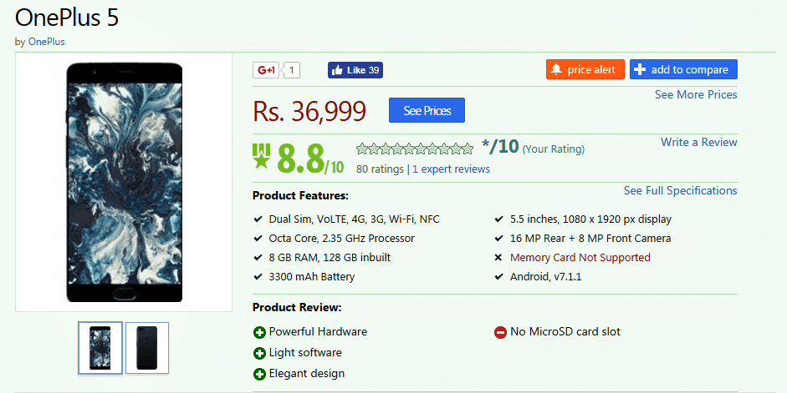Click the Facebook Like thumbs-up button
The image size is (787, 393).
(x=337, y=70)
